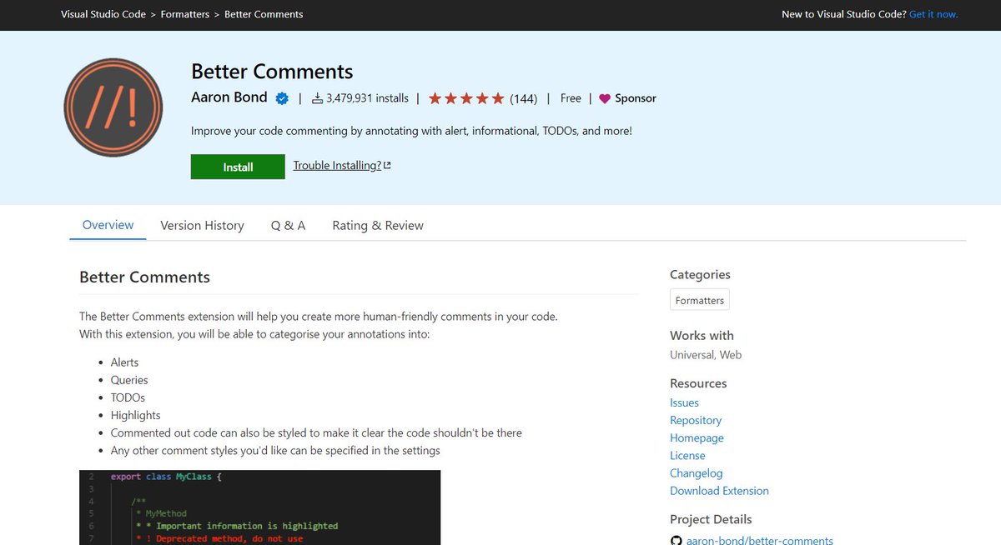Click the Categories heading
The width and height of the screenshot is (1001, 545).
click(x=700, y=274)
